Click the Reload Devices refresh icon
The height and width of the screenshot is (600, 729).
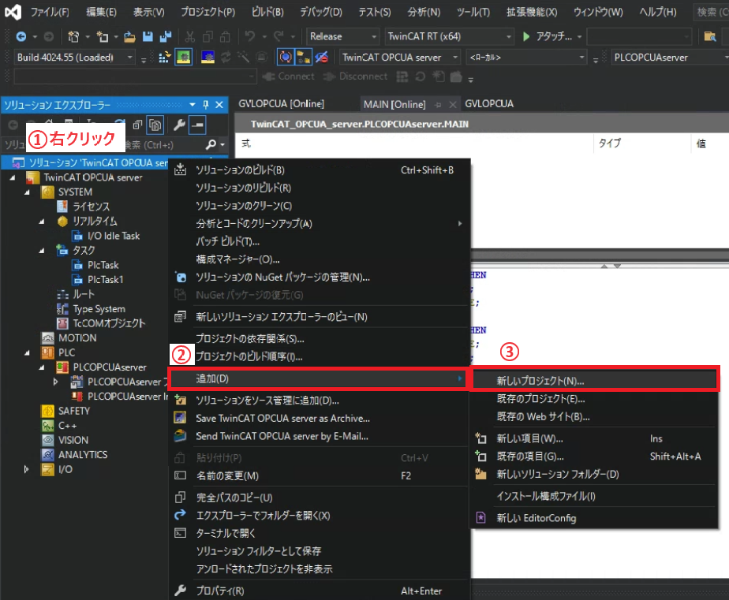[226, 58]
